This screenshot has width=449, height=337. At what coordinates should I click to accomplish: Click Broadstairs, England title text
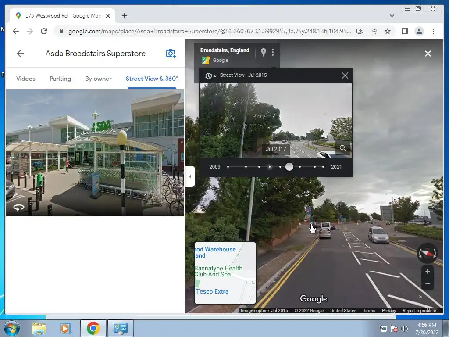click(x=225, y=50)
